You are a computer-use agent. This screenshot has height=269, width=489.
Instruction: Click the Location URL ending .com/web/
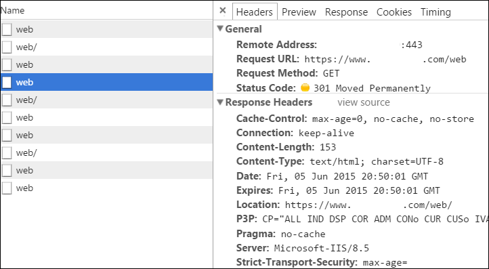pyautogui.click(x=368, y=205)
